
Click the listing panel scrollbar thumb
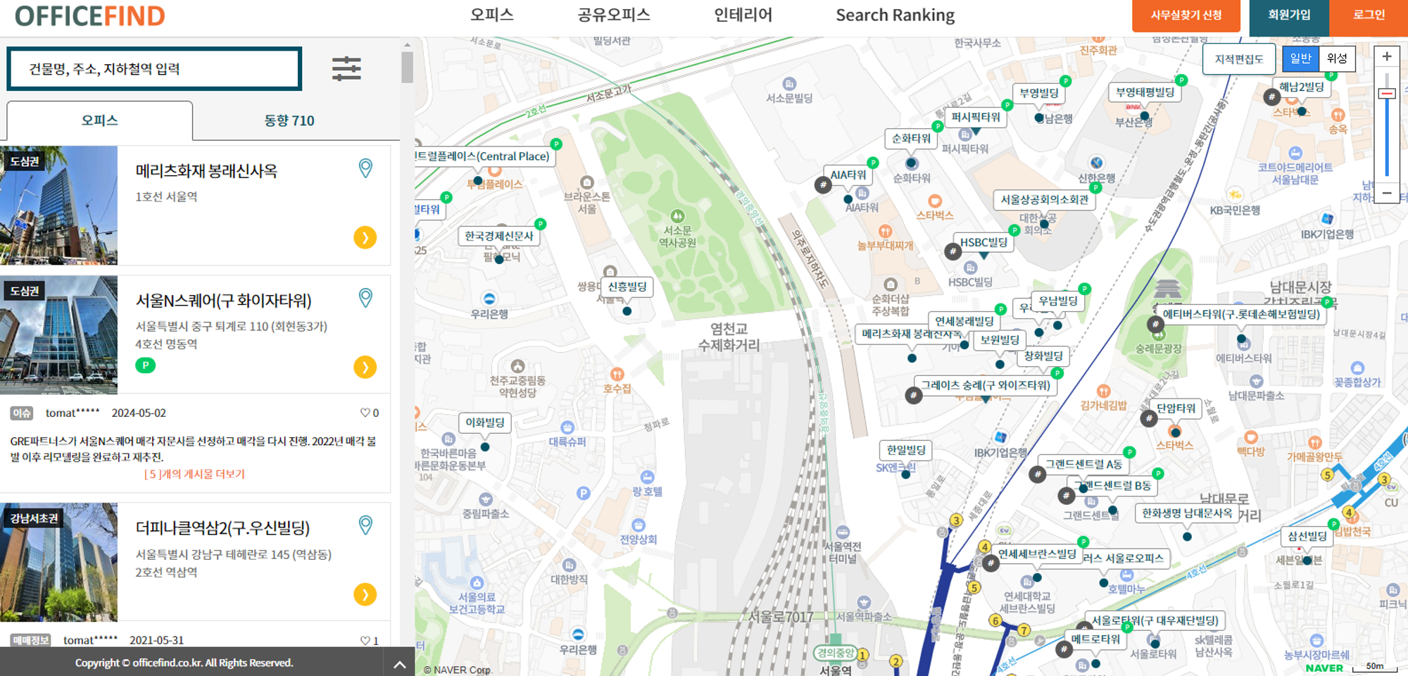407,68
